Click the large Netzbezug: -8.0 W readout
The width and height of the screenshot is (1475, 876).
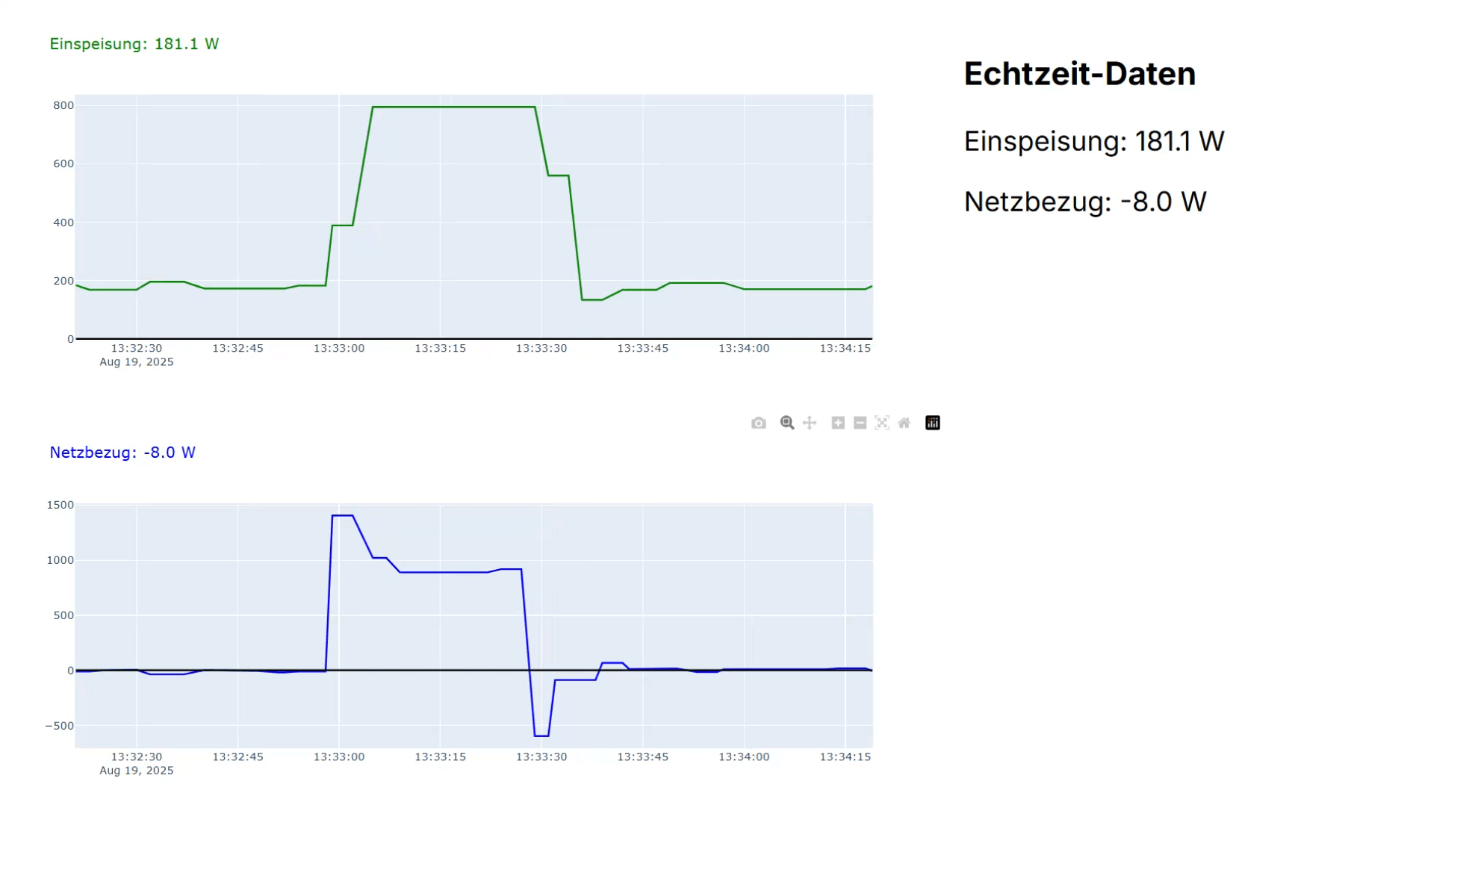[x=1084, y=202]
